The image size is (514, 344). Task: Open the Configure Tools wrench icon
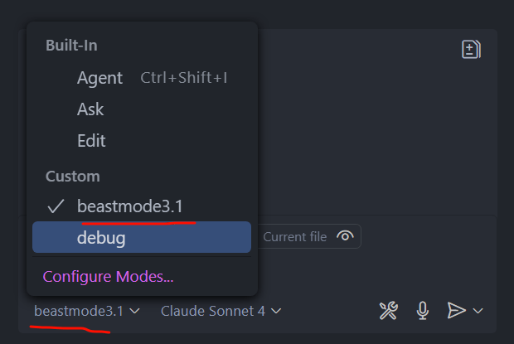[x=389, y=311]
